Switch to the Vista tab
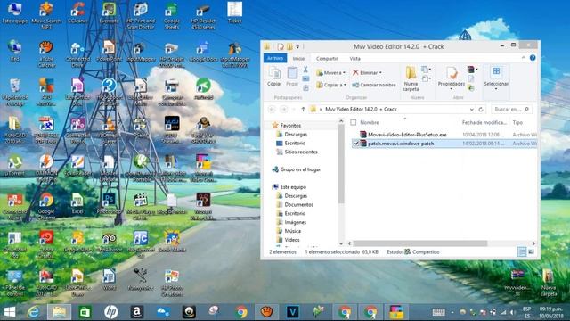The image size is (570, 321). click(x=354, y=58)
